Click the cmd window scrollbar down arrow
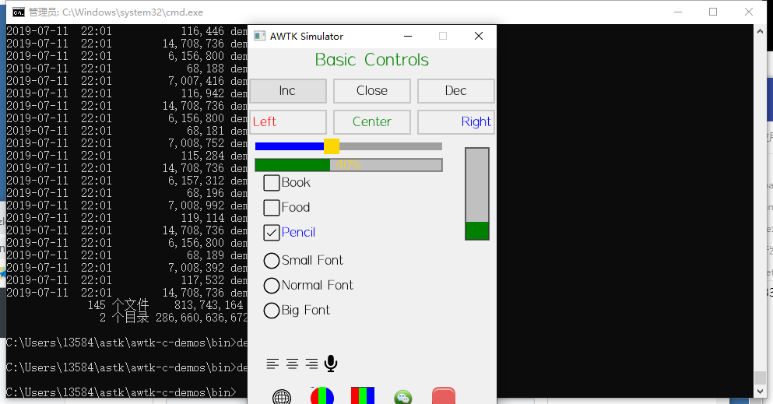 click(x=760, y=392)
